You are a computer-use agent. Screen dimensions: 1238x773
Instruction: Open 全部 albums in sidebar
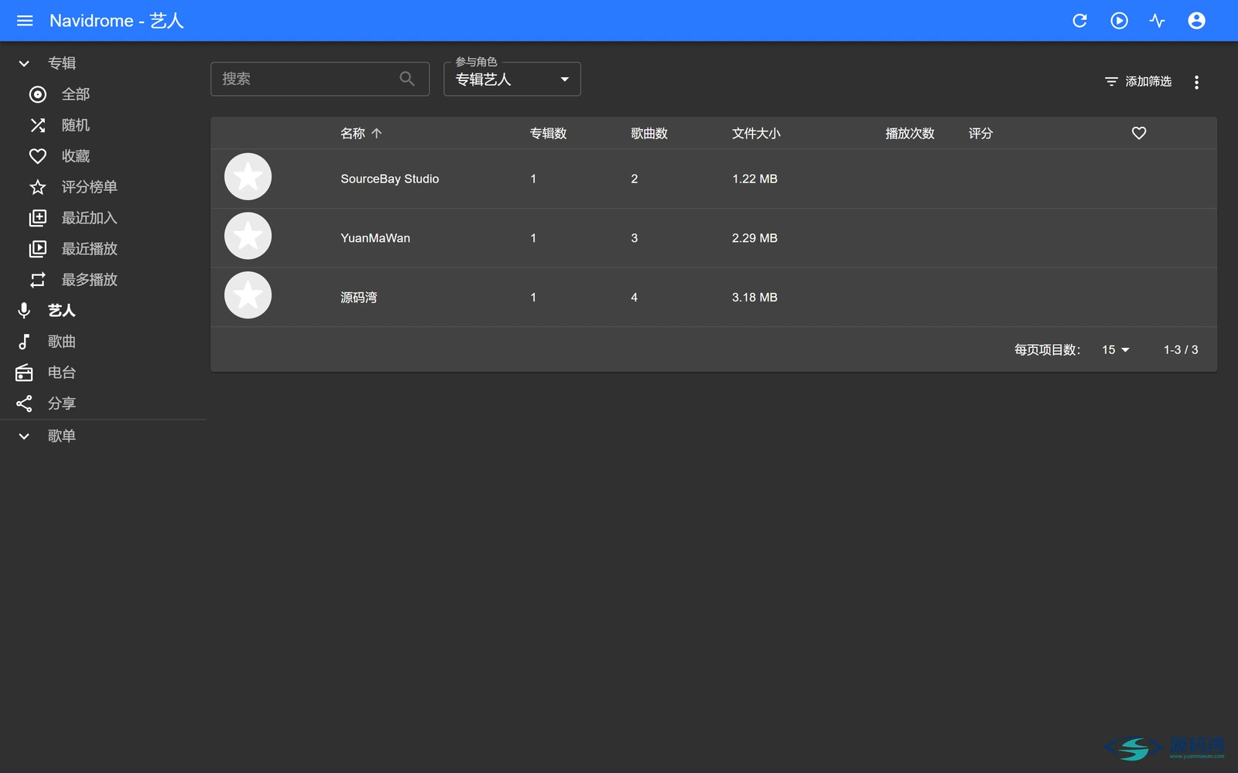[x=76, y=94]
